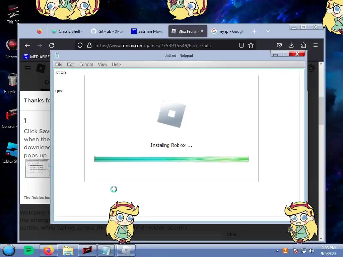Toggle reader view icon in address bar
343x257 pixels.
(x=242, y=45)
